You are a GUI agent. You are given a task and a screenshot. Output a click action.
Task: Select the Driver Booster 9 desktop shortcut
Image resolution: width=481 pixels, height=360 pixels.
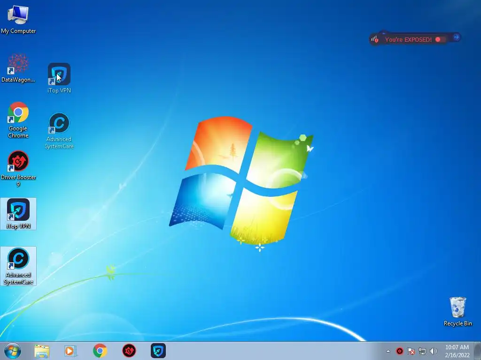[x=18, y=168]
